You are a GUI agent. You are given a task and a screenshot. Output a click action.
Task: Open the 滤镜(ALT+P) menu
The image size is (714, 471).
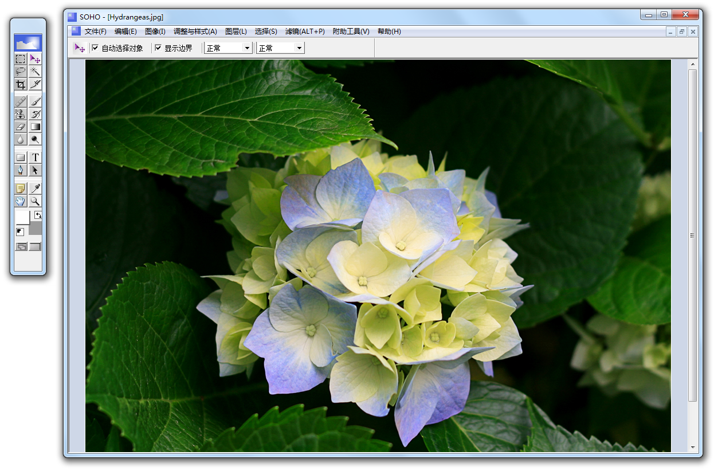pos(305,32)
